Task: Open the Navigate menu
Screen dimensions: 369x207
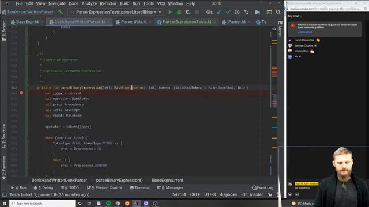Action: tap(57, 3)
